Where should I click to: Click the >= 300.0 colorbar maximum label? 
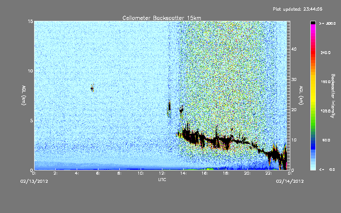pyautogui.click(x=327, y=23)
